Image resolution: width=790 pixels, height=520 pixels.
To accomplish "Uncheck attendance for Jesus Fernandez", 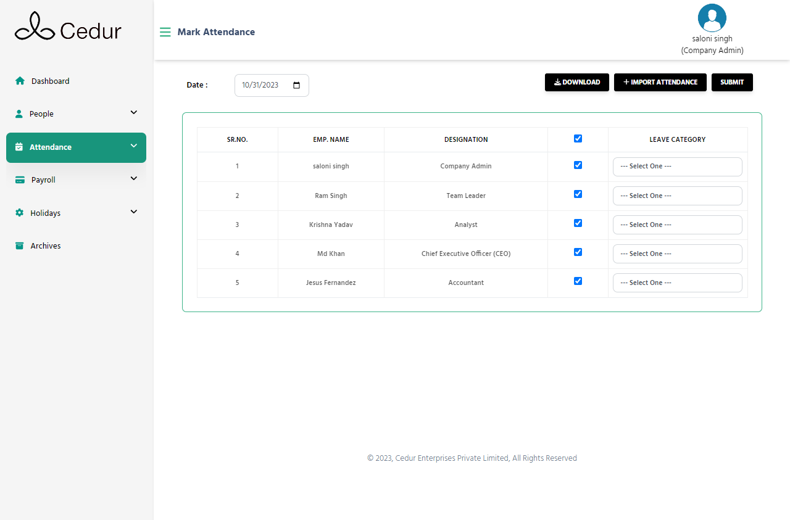I will coord(578,281).
